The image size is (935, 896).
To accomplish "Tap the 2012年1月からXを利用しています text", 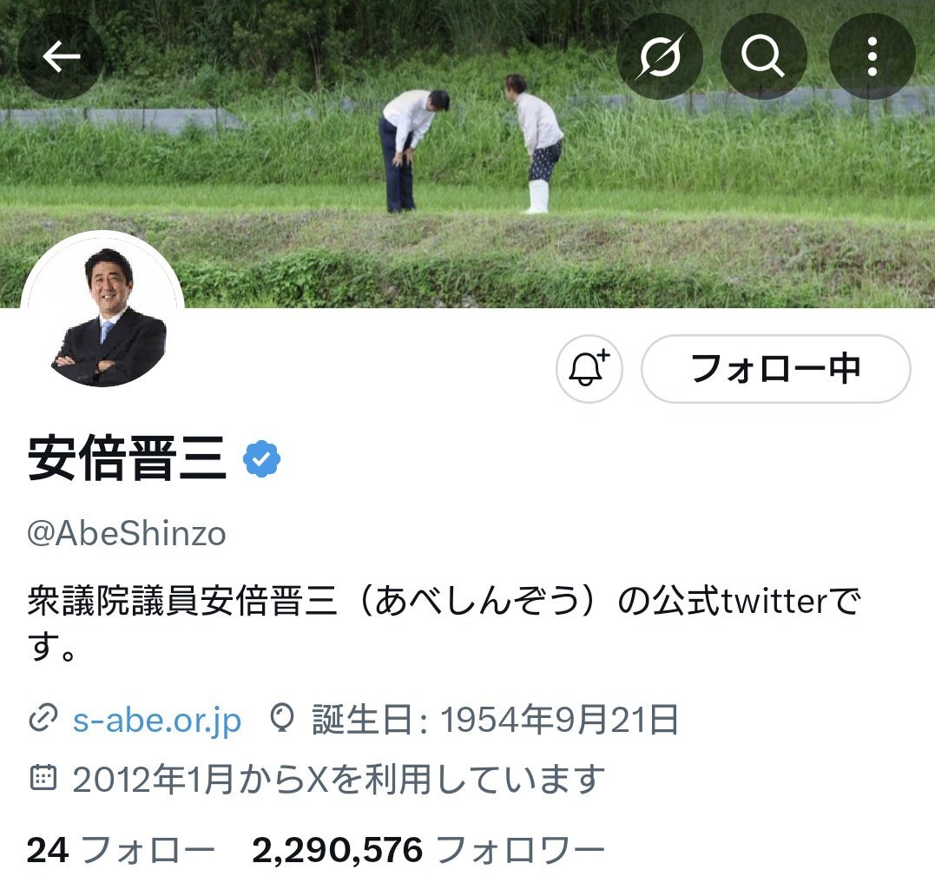I will [339, 779].
